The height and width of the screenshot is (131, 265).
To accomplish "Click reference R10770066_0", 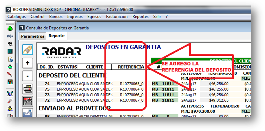I will [x=132, y=95].
